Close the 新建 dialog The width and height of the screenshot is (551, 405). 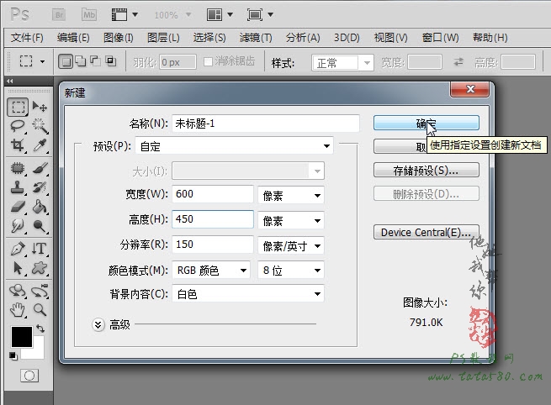(x=470, y=90)
